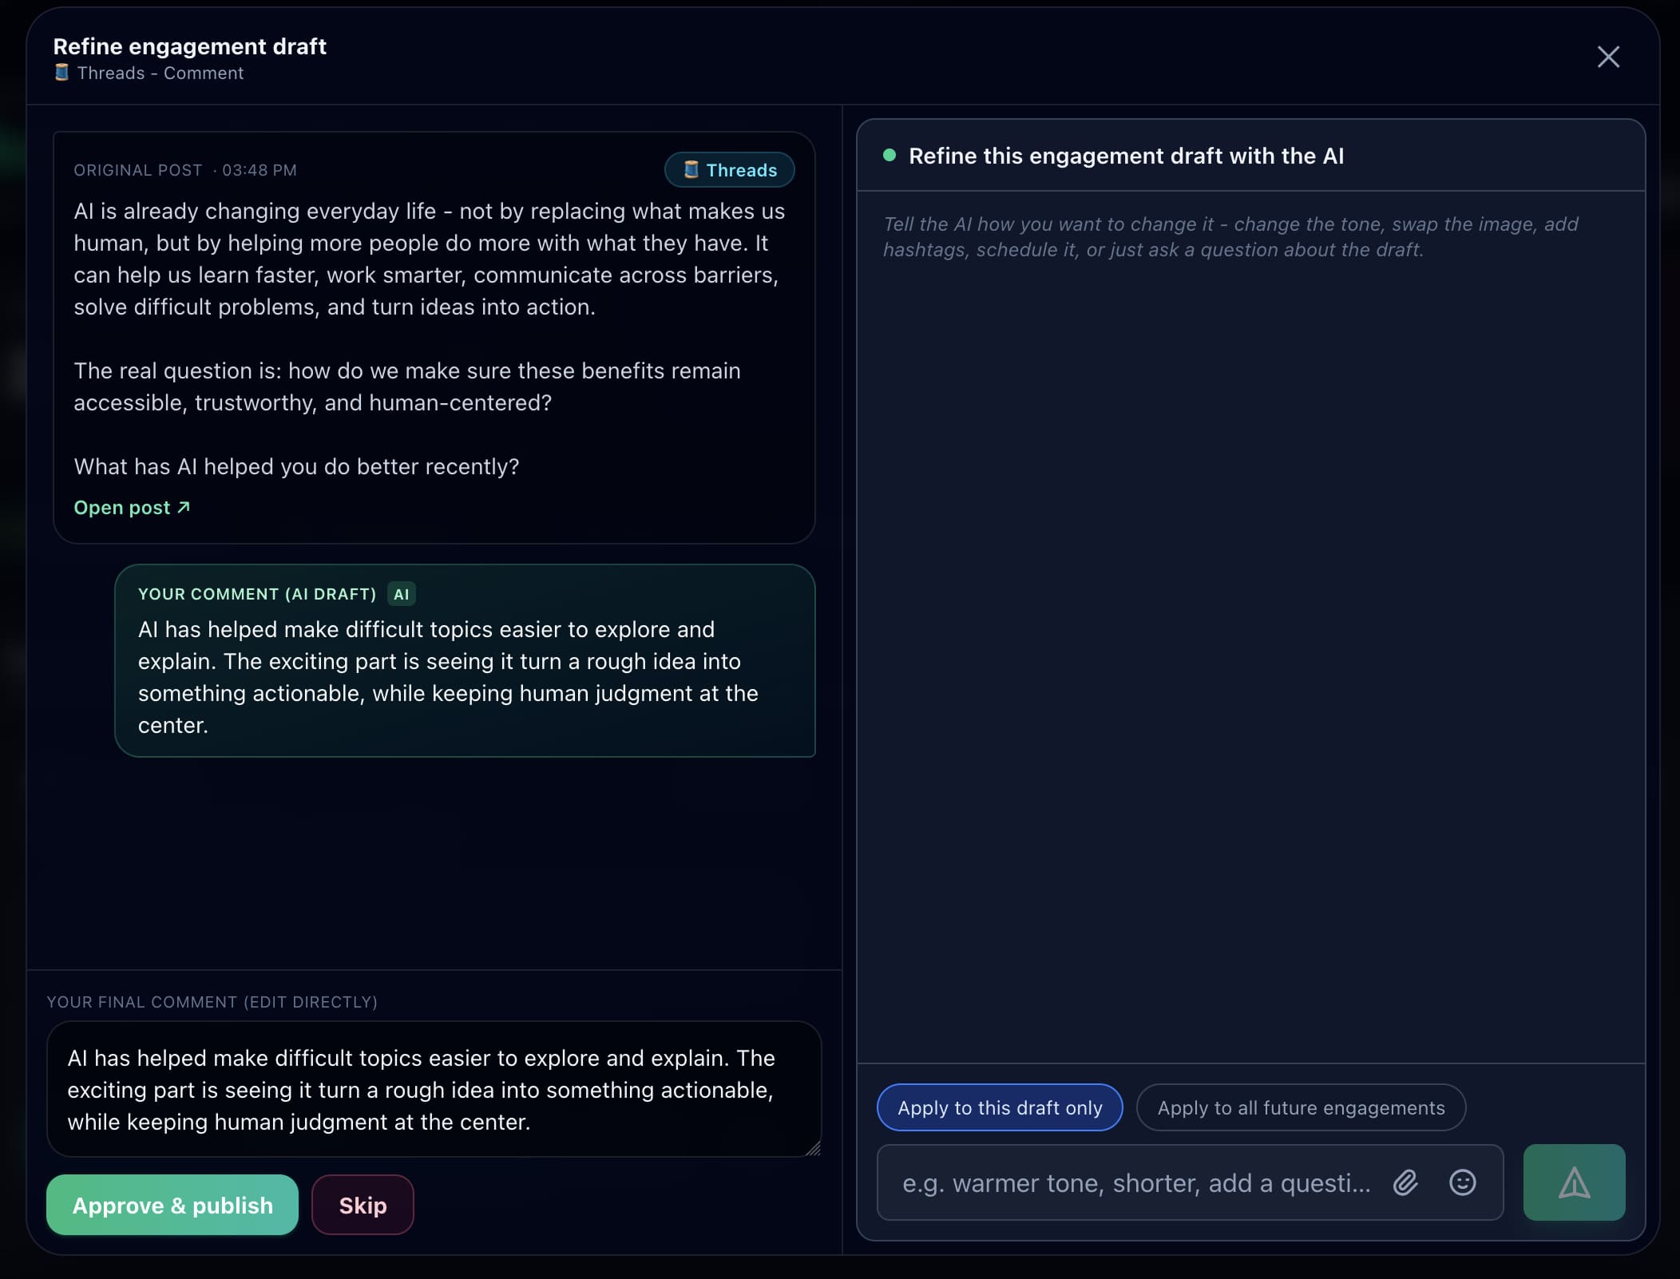
Task: Select Apply to all future engagements
Action: [1301, 1107]
